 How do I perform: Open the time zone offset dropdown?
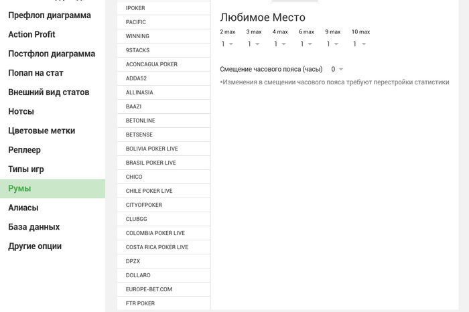coord(337,70)
